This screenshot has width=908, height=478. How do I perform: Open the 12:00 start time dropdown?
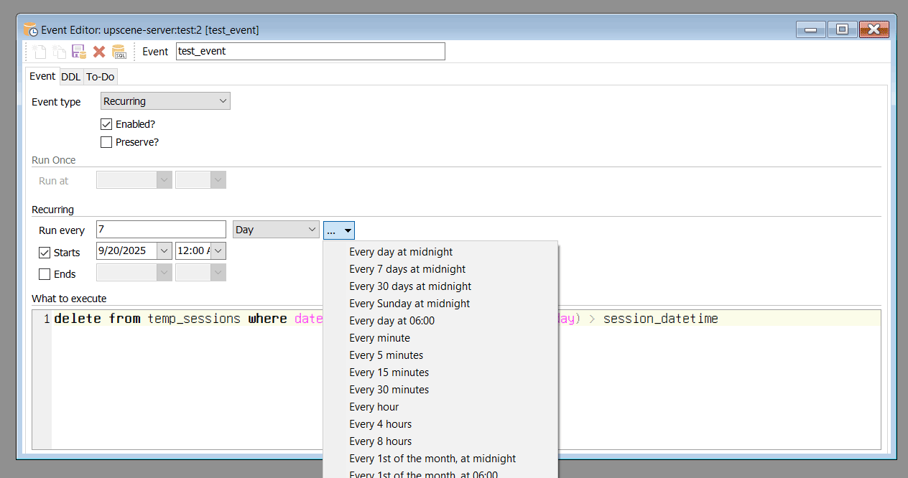point(220,250)
